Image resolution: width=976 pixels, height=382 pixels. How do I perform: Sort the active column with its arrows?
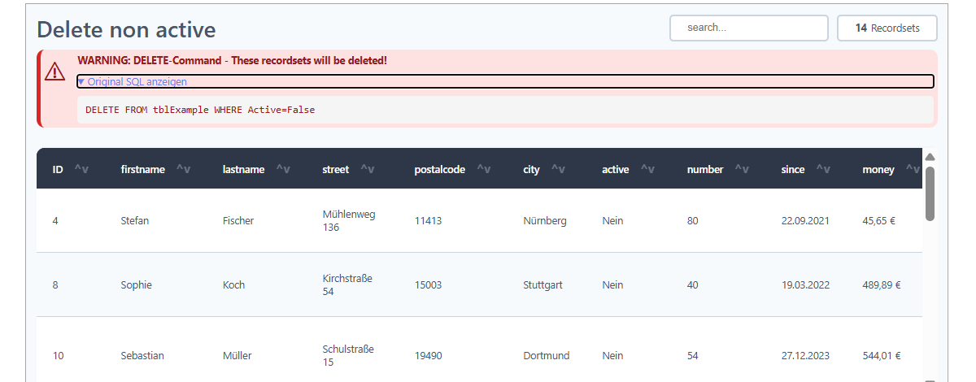tap(648, 169)
